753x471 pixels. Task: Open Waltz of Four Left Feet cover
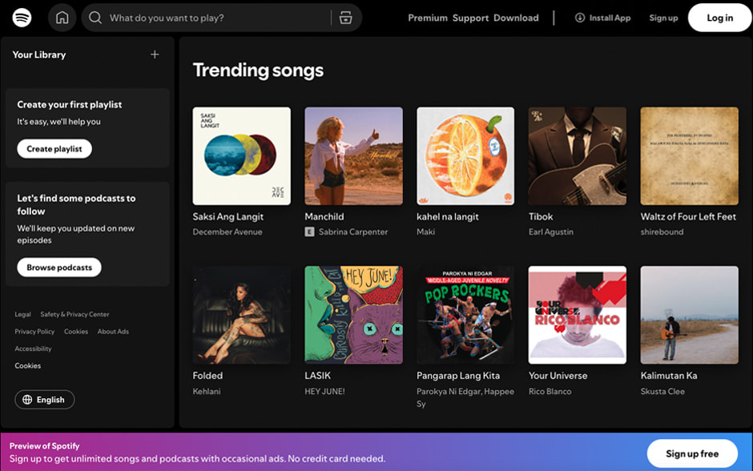[x=689, y=156]
